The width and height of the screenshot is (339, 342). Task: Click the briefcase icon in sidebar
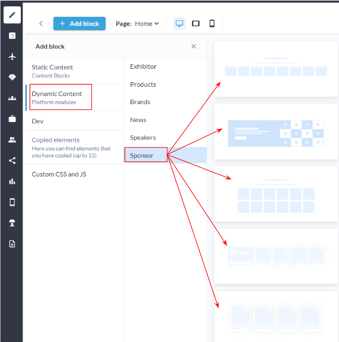pyautogui.click(x=12, y=119)
